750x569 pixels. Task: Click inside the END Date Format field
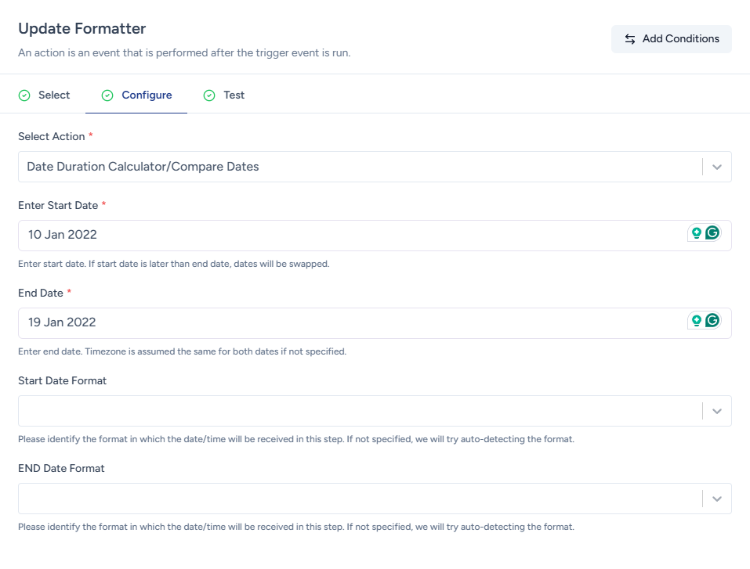(353, 499)
